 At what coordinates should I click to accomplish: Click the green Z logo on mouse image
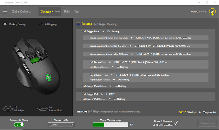[49, 78]
